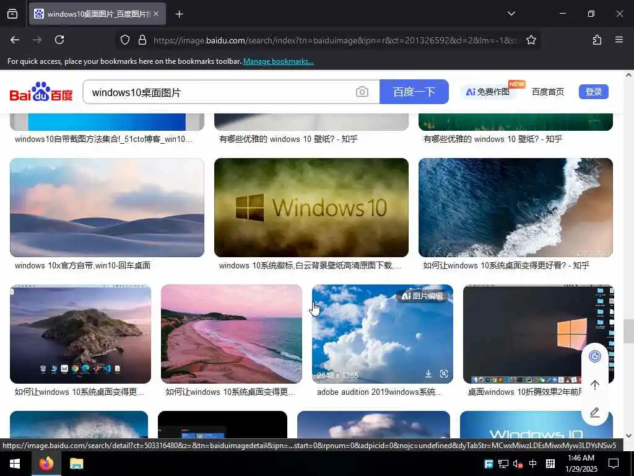The height and width of the screenshot is (476, 634).
Task: Open the Extensions puzzle icon
Action: click(597, 40)
